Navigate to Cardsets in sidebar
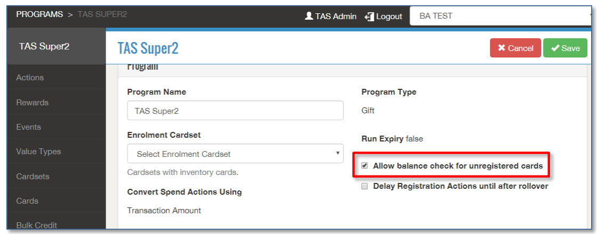Screen dimensions: 597x234 pyautogui.click(x=34, y=177)
